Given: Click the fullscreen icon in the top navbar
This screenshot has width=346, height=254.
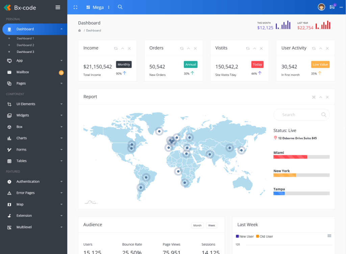Looking at the screenshot, I should tap(75, 7).
